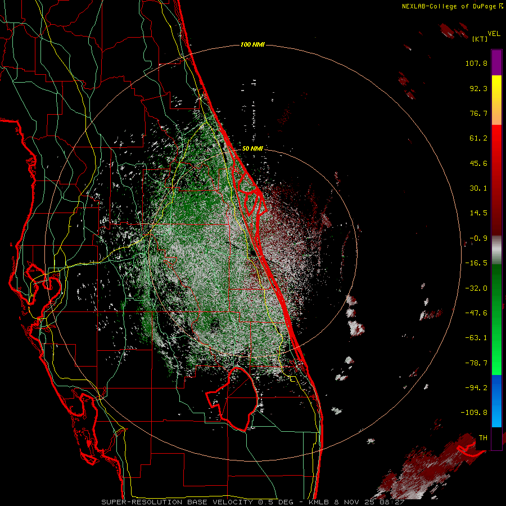Click the TH label on the scale
The height and width of the screenshot is (506, 506).
(x=483, y=438)
